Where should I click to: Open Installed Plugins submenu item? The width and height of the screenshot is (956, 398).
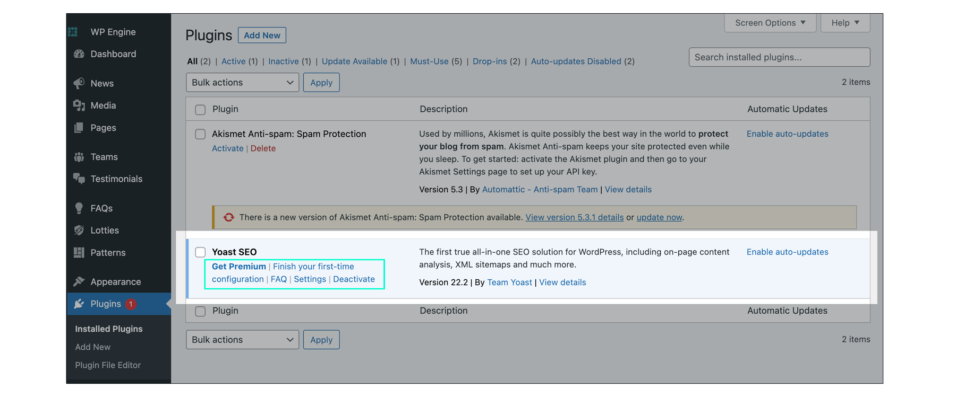[x=109, y=329]
